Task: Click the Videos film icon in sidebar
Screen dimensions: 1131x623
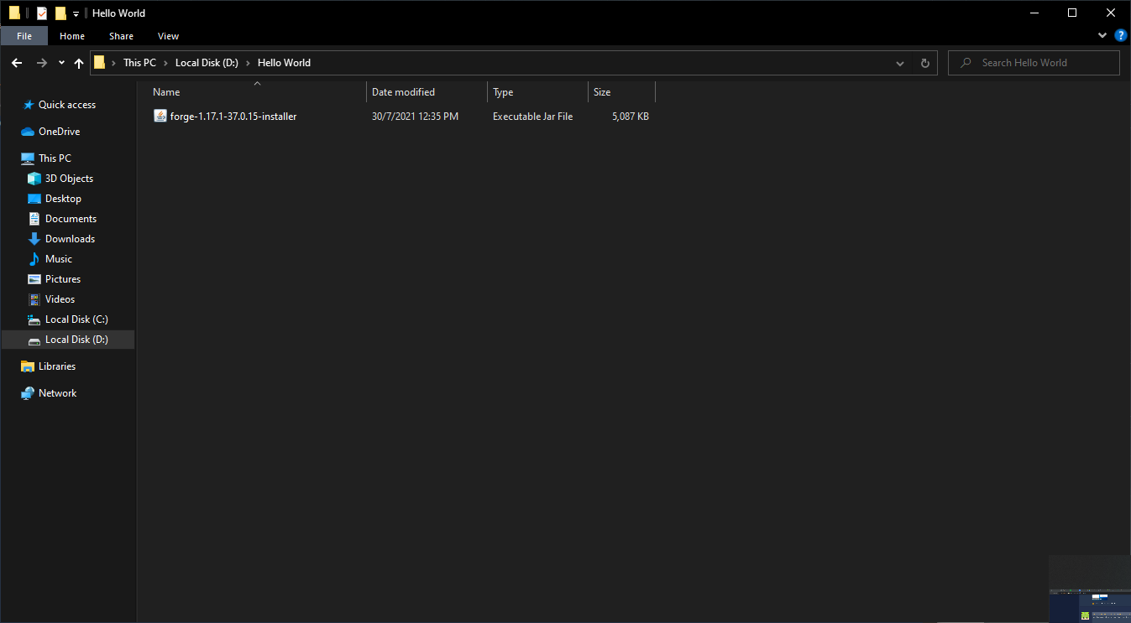Action: tap(34, 299)
